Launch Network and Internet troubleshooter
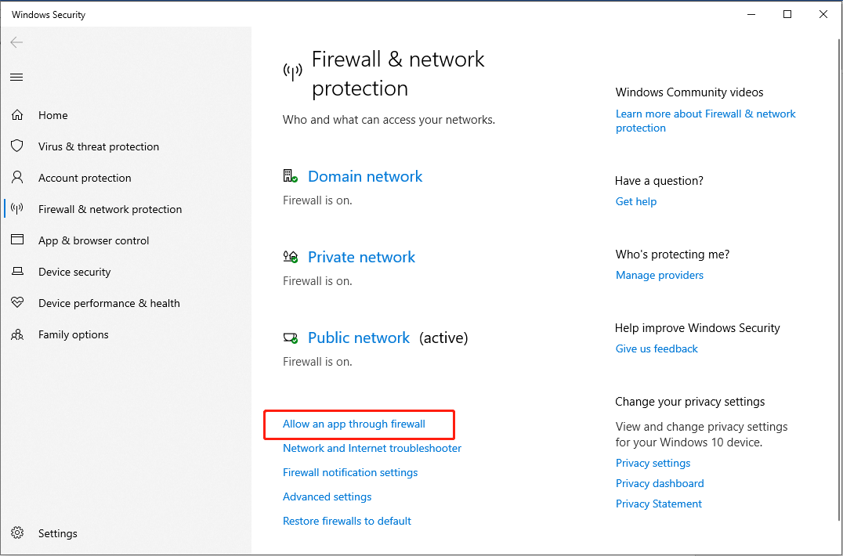The image size is (843, 556). coord(371,448)
